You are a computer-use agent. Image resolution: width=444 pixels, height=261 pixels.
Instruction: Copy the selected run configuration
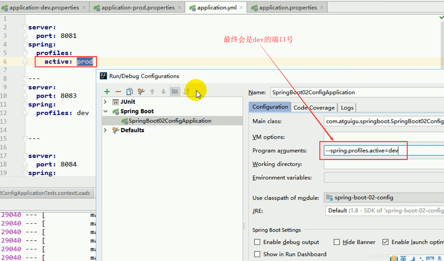click(x=129, y=92)
